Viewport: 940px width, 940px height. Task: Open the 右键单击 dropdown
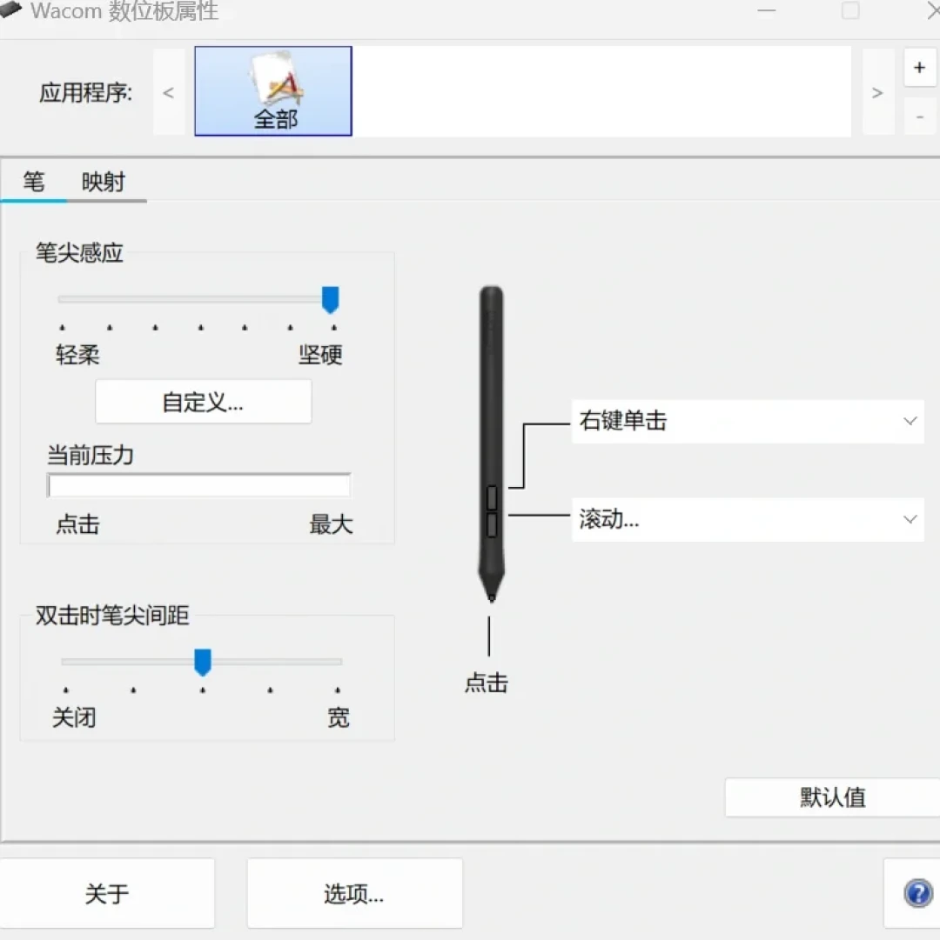[x=748, y=422]
